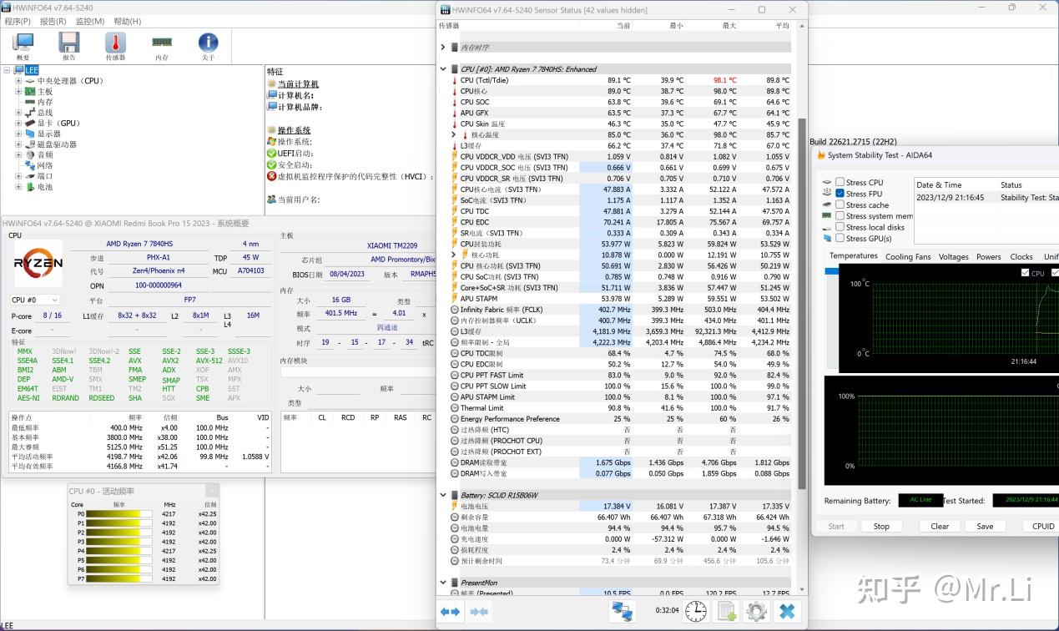Enable Stress GPU(s) checkbox

click(840, 239)
